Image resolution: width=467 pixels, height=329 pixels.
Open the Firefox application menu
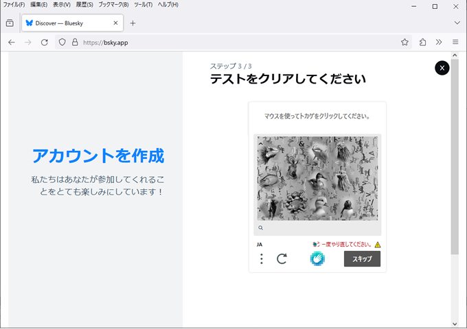click(455, 42)
